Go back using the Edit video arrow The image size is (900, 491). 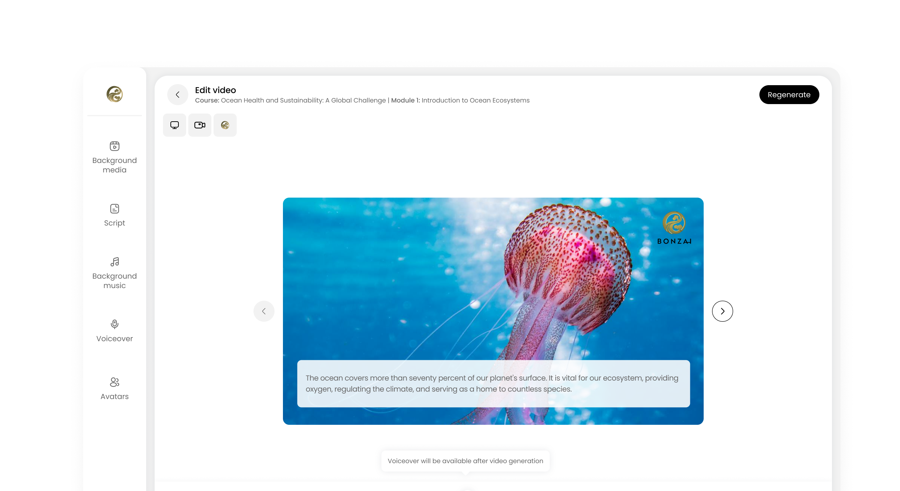[x=178, y=95]
